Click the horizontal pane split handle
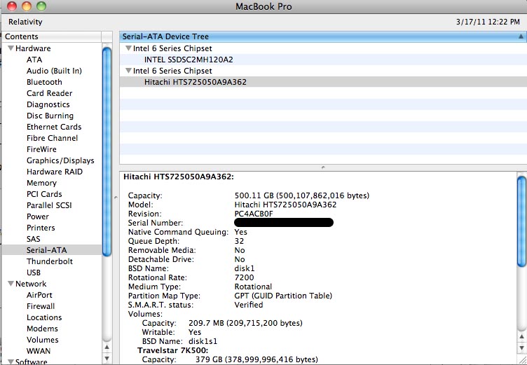 click(323, 167)
